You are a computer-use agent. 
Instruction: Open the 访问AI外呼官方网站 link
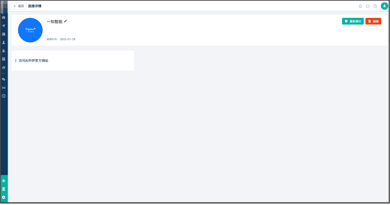click(x=33, y=60)
